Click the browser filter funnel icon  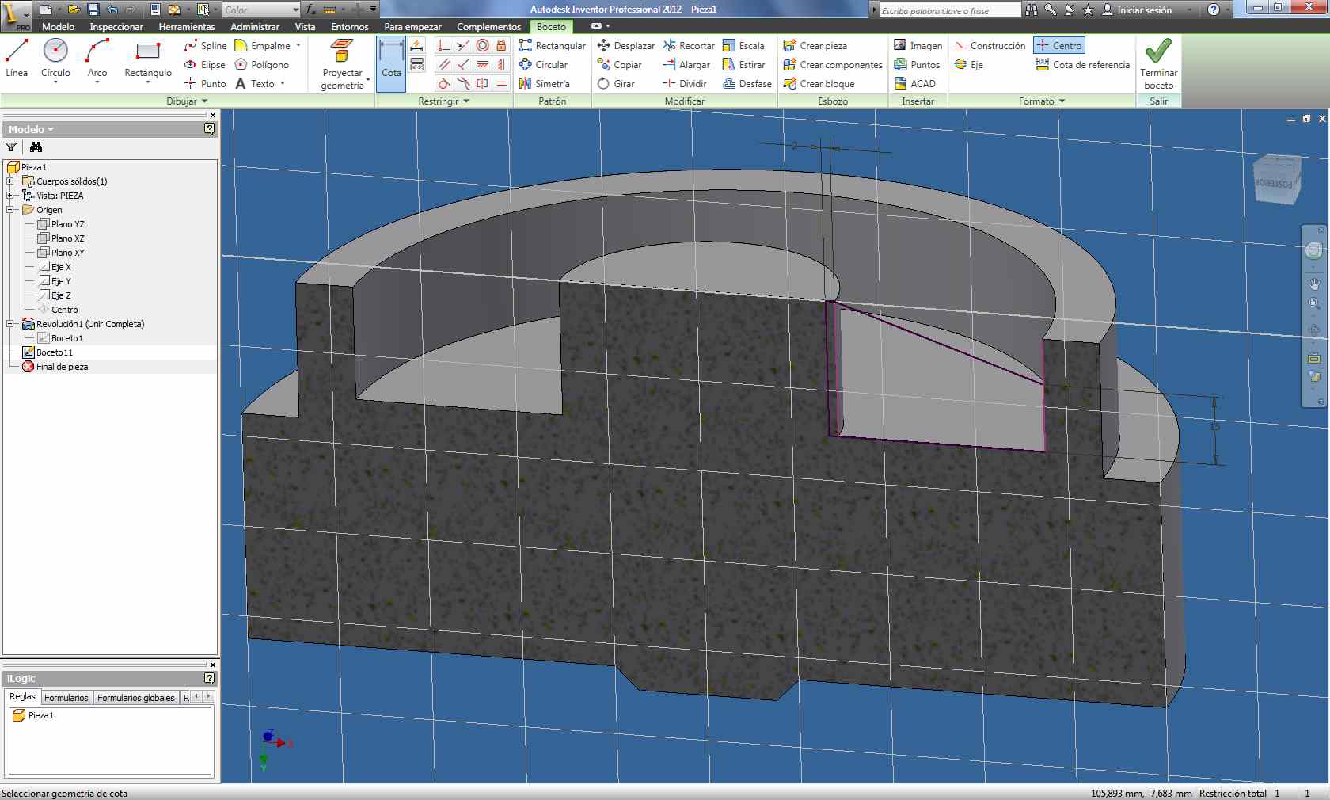[11, 147]
